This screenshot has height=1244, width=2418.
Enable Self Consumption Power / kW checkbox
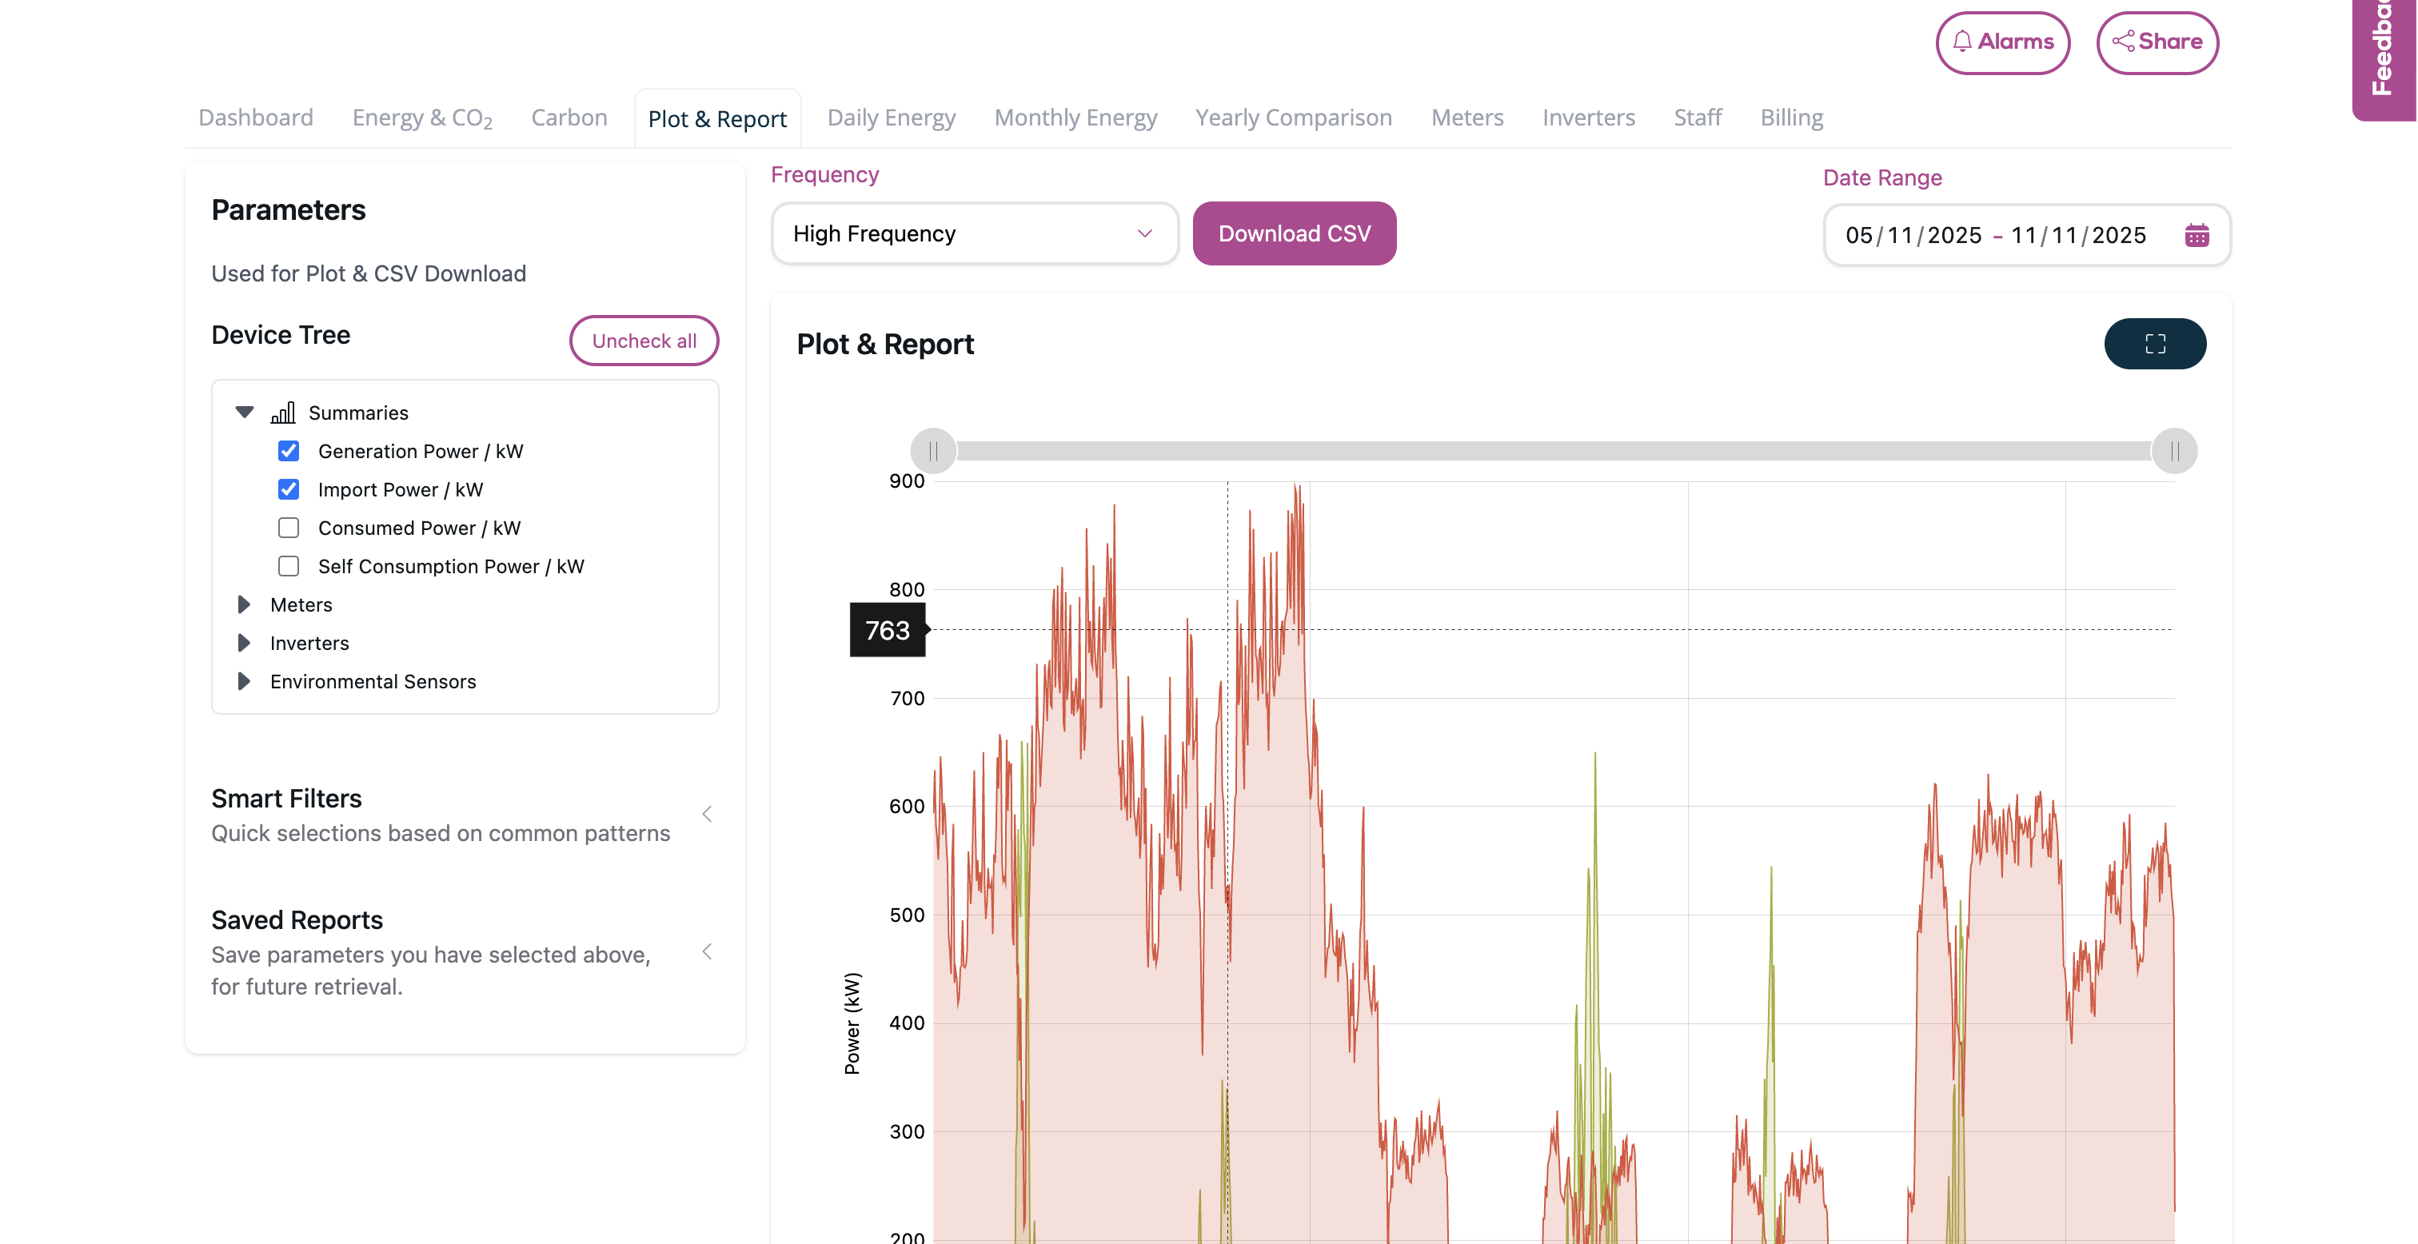tap(288, 566)
